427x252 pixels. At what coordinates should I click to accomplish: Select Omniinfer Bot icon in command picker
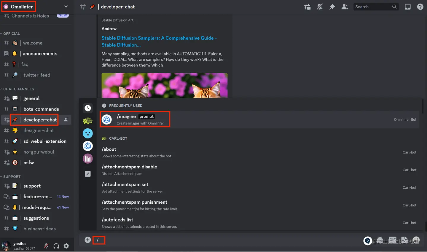(88, 146)
